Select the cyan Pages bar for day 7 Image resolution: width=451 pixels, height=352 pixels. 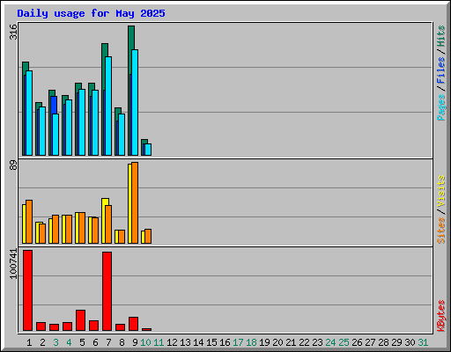pyautogui.click(x=108, y=106)
